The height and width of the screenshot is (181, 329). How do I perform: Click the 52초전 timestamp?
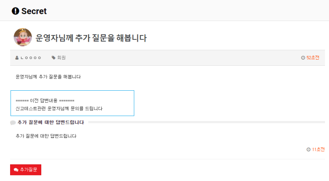pos(313,58)
